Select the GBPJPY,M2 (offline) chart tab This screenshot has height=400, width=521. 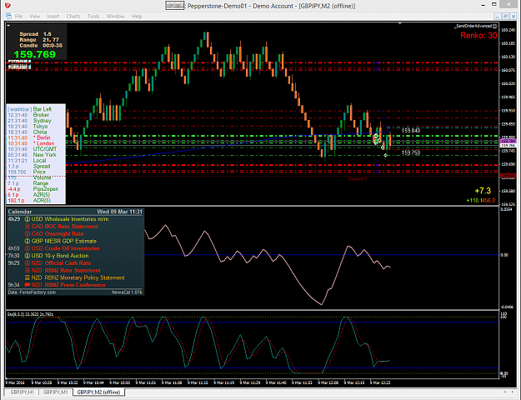[98, 392]
